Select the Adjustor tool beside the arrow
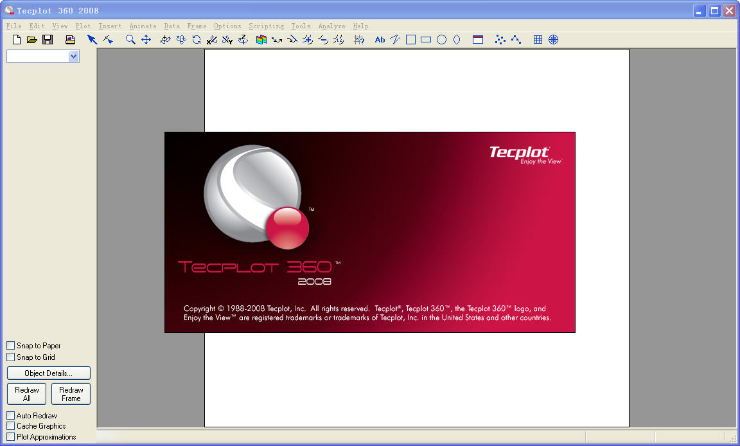 tap(108, 40)
